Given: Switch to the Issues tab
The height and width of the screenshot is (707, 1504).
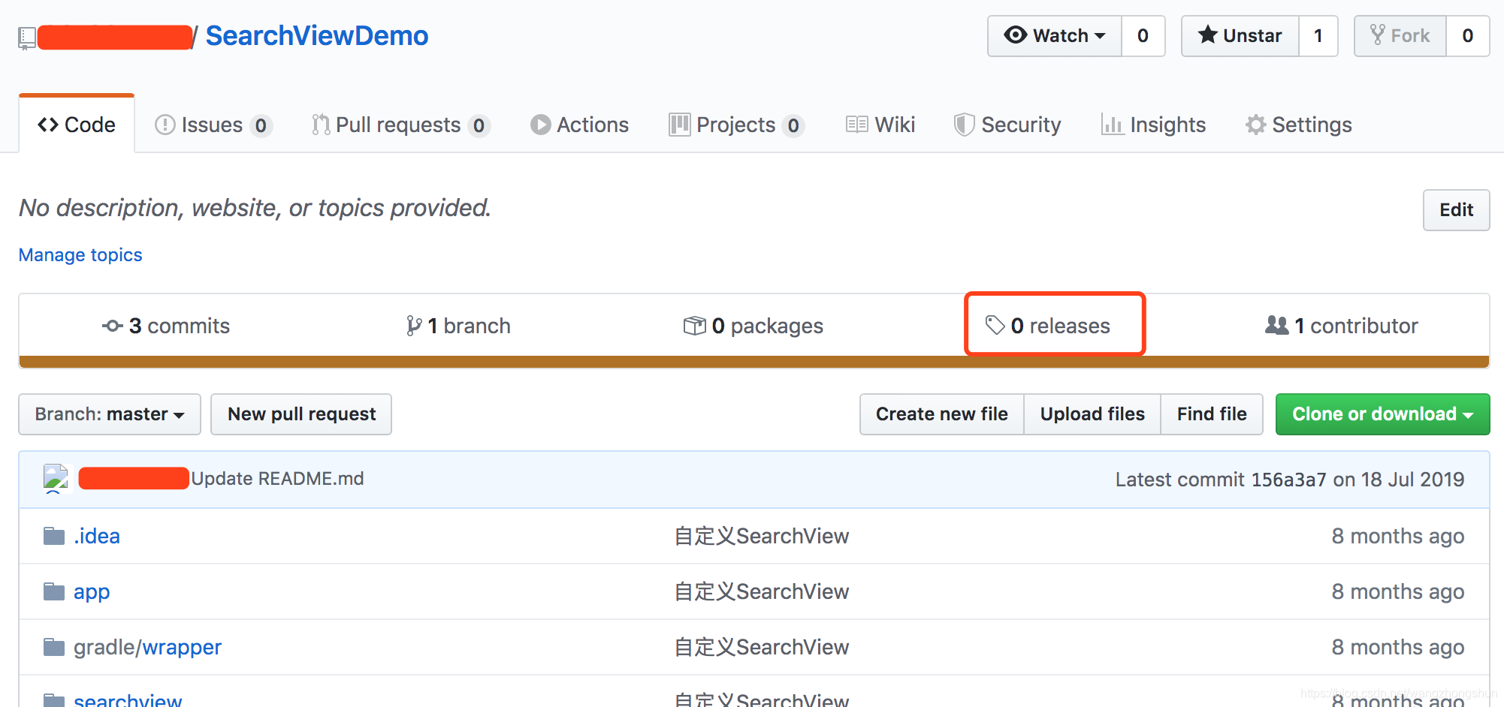Looking at the screenshot, I should pos(212,125).
